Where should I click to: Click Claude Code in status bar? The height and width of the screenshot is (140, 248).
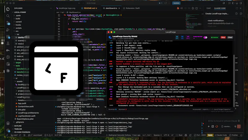(x=220, y=135)
